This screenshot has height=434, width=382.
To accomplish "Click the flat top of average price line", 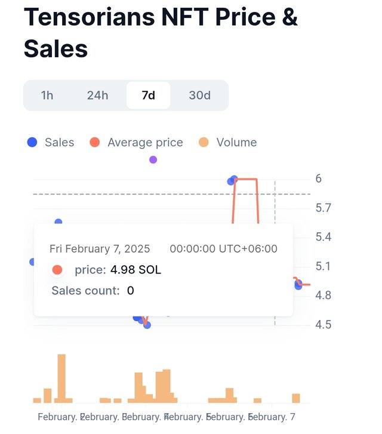I will [x=246, y=179].
